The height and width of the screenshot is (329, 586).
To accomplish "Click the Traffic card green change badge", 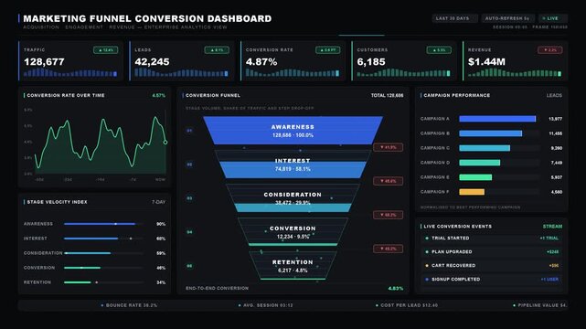I will [106, 50].
